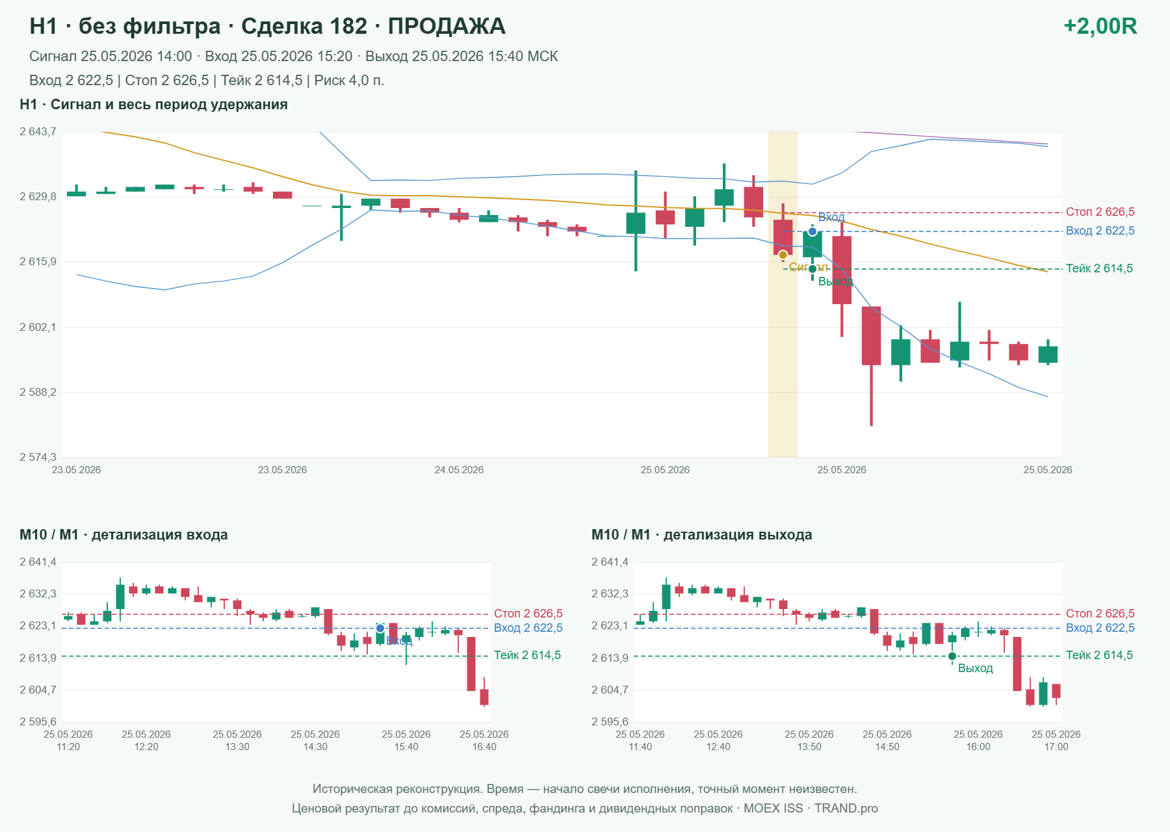Click heading 'M10 / M1 · детализация входа'
The height and width of the screenshot is (832, 1170).
click(123, 535)
